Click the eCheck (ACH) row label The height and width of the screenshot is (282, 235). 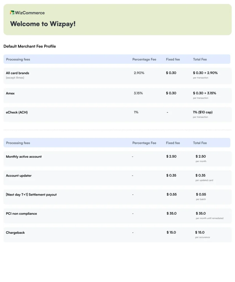[x=17, y=112]
